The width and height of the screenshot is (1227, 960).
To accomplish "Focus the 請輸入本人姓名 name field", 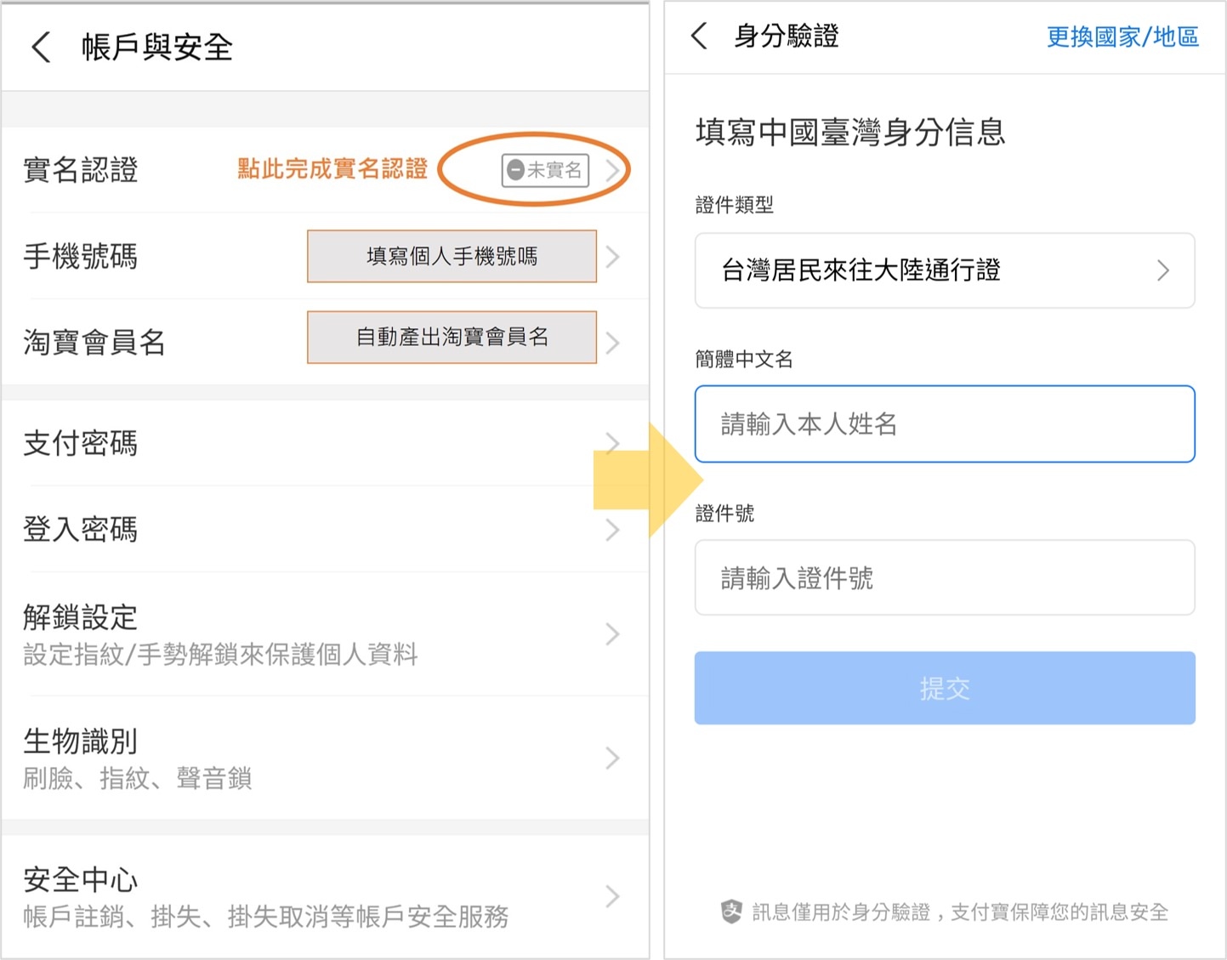I will point(945,424).
